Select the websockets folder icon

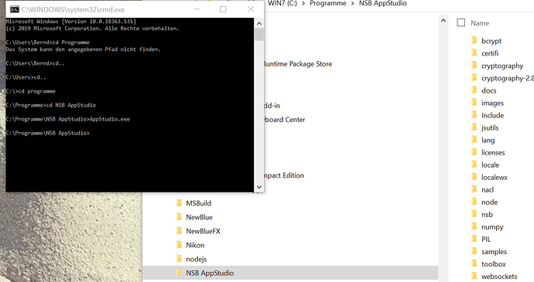474,276
